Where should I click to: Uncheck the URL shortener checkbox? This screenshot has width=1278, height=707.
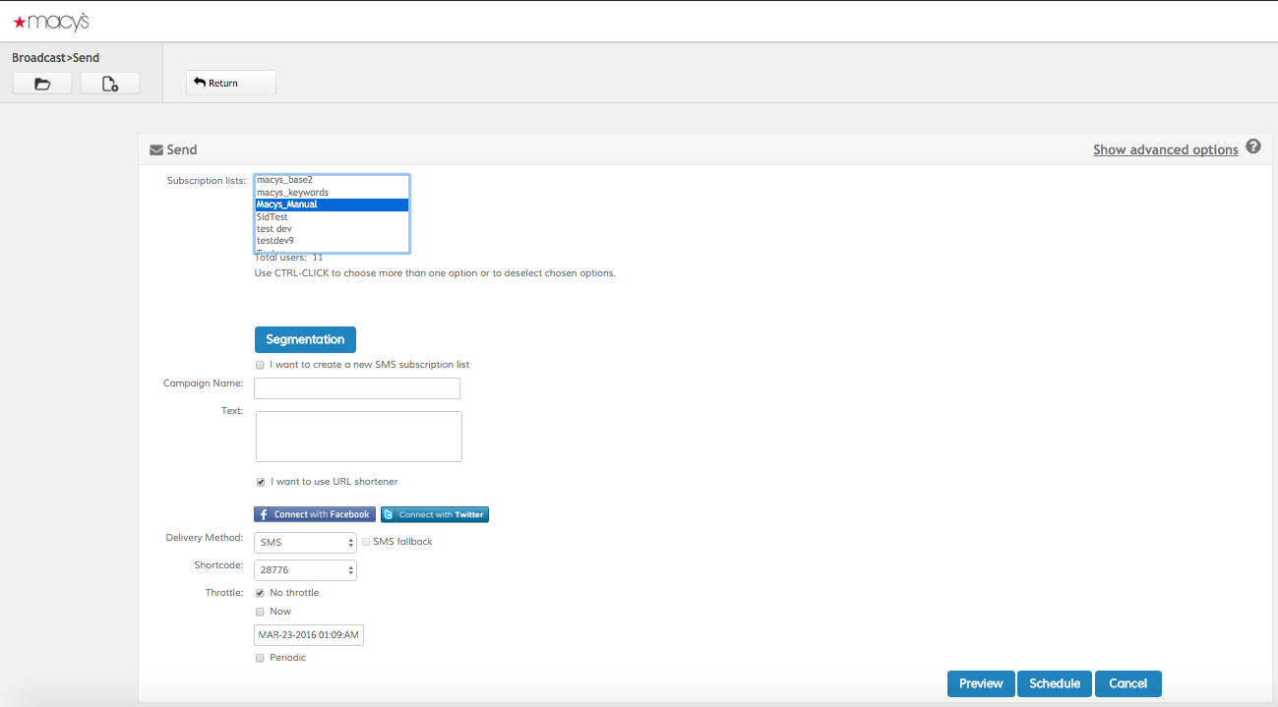pos(261,482)
